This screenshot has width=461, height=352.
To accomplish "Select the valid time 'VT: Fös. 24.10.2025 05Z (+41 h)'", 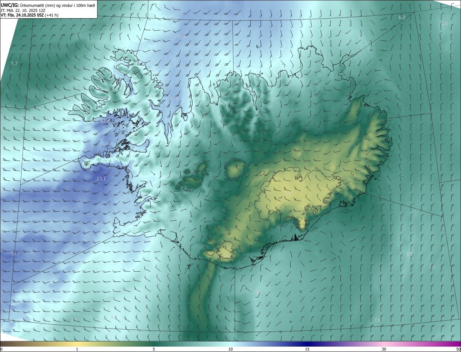I will [30, 15].
